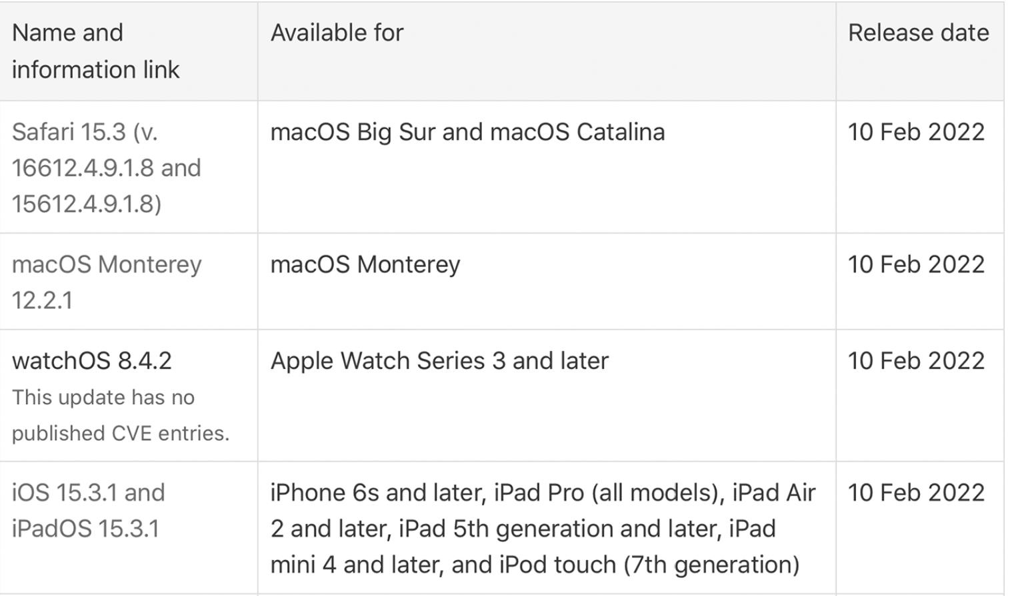Screen dimensions: 1012x596
Task: Click the release date for macOS Monterey 12.2.1
Action: [916, 264]
